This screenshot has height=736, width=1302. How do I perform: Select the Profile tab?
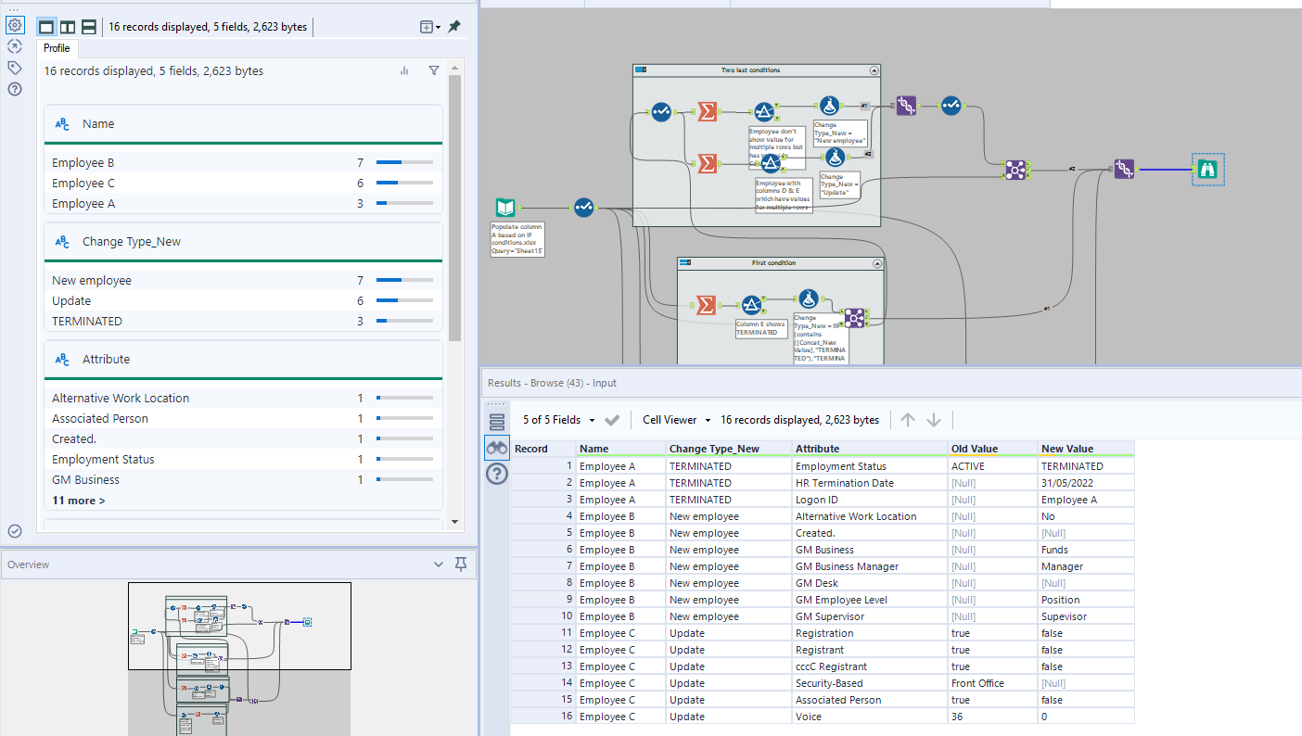[x=57, y=48]
